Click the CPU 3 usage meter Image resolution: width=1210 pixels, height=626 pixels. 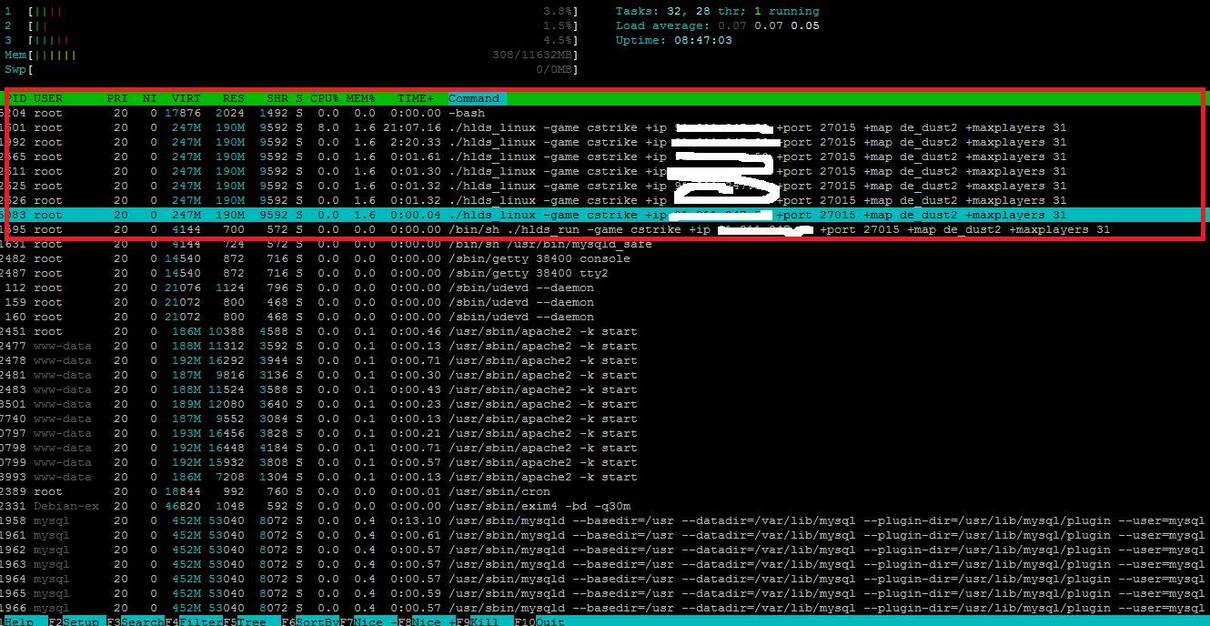tap(291, 40)
